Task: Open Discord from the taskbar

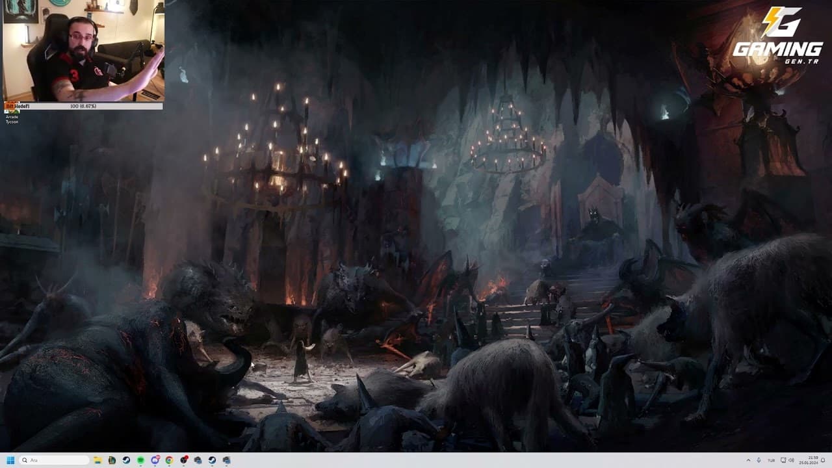Action: coord(155,460)
